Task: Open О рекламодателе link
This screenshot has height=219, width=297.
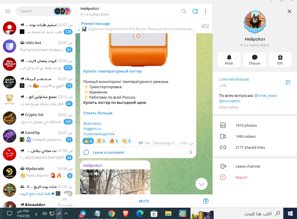Action: (99, 134)
